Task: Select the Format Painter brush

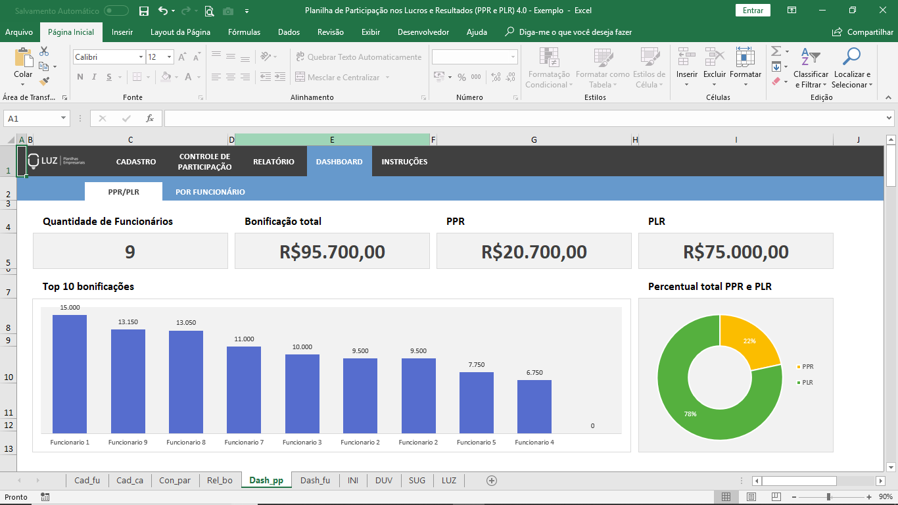Action: click(44, 82)
